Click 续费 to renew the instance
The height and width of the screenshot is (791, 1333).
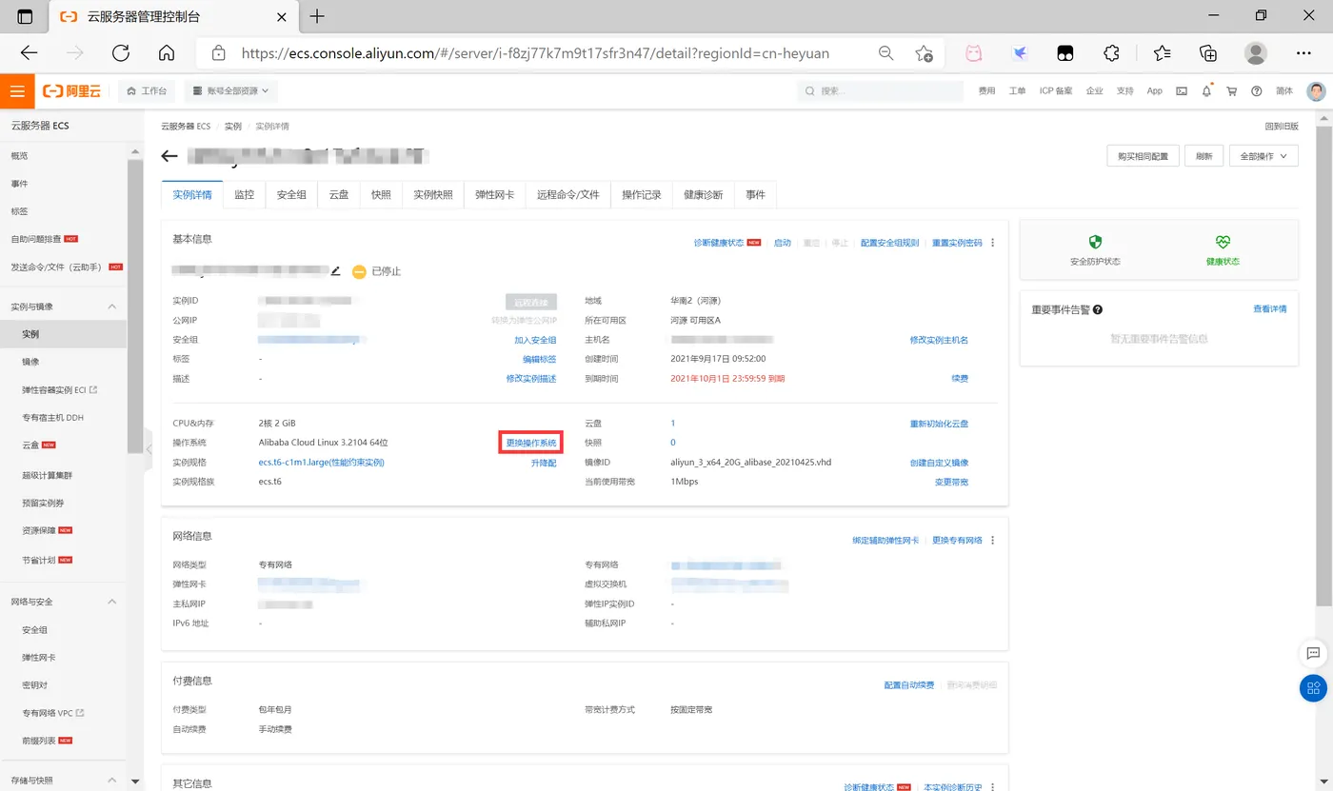coord(960,378)
